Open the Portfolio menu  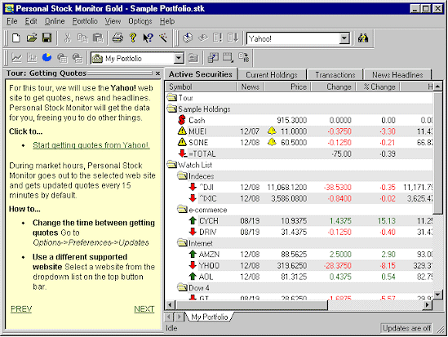[x=85, y=21]
